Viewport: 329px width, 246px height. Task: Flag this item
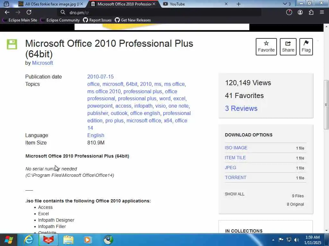pyautogui.click(x=306, y=47)
